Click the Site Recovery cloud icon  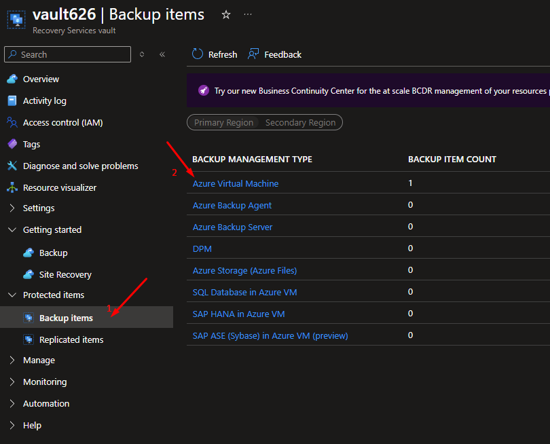tap(29, 274)
